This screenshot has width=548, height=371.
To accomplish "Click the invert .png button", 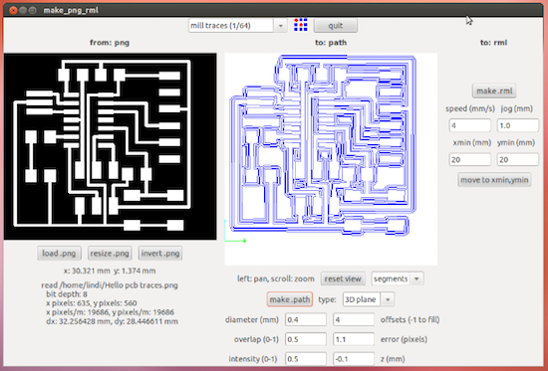I will [160, 253].
